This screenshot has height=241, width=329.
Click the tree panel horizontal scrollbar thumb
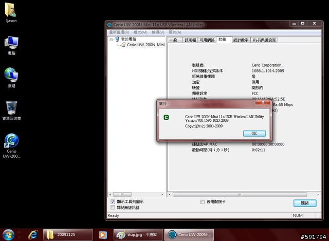(x=122, y=195)
